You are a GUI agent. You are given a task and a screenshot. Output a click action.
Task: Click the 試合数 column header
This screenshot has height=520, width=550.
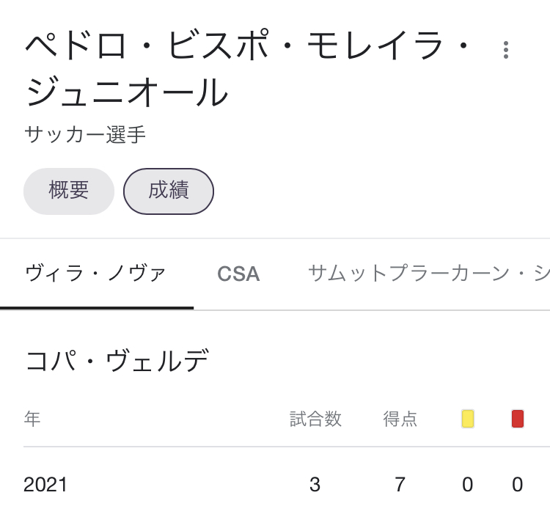[x=315, y=419]
